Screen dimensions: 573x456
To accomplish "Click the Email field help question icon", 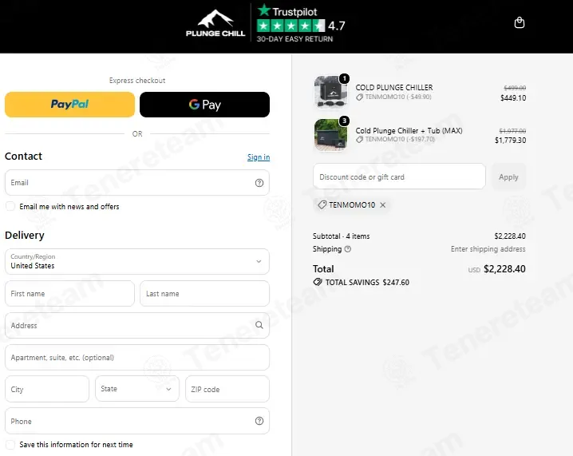I will click(x=259, y=183).
